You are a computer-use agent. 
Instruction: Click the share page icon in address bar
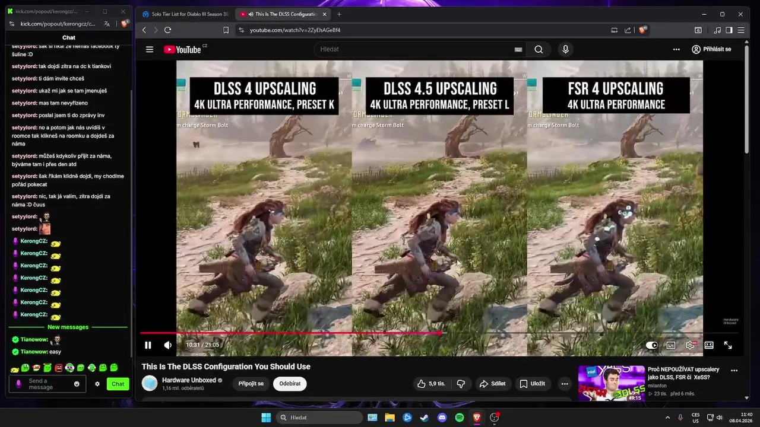[x=628, y=30]
